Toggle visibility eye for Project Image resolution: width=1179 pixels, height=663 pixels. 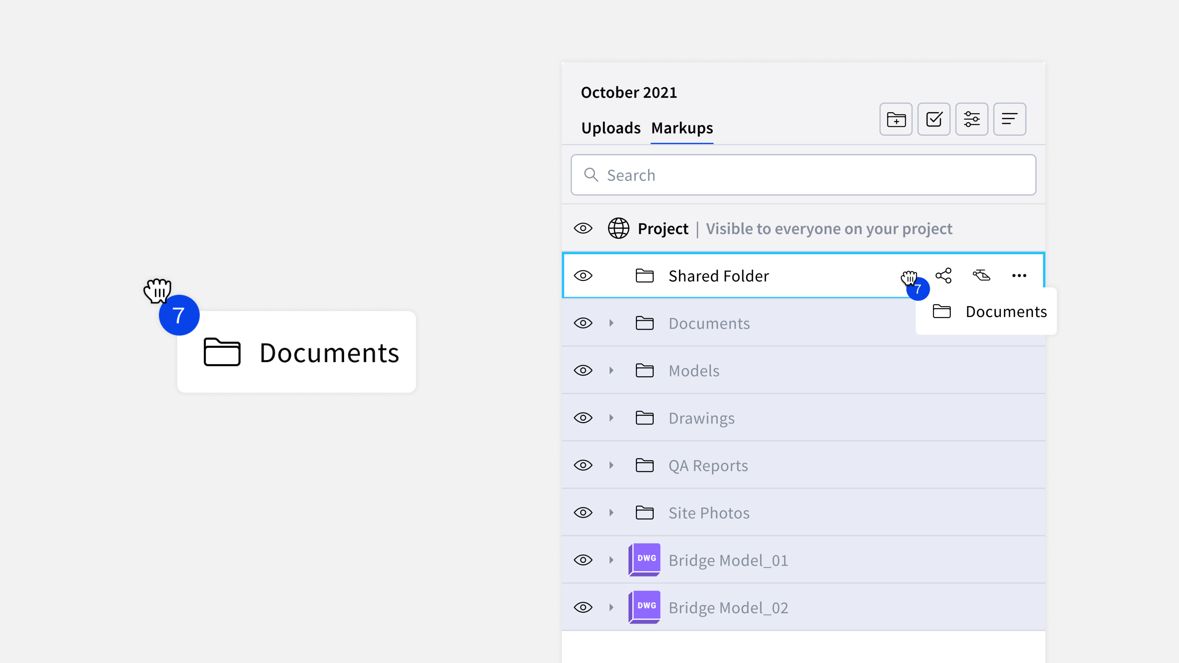tap(583, 228)
